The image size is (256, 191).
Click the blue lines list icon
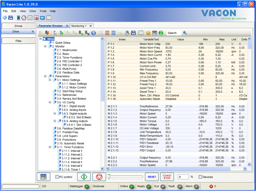tap(114, 33)
